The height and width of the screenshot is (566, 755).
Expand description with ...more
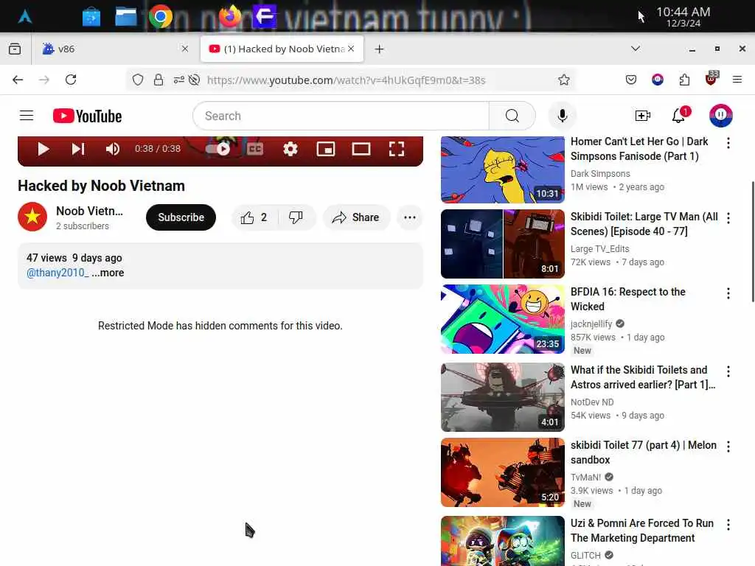[108, 273]
